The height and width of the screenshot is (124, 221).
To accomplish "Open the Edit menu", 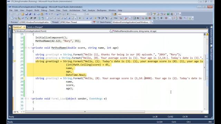I will 16,10.
